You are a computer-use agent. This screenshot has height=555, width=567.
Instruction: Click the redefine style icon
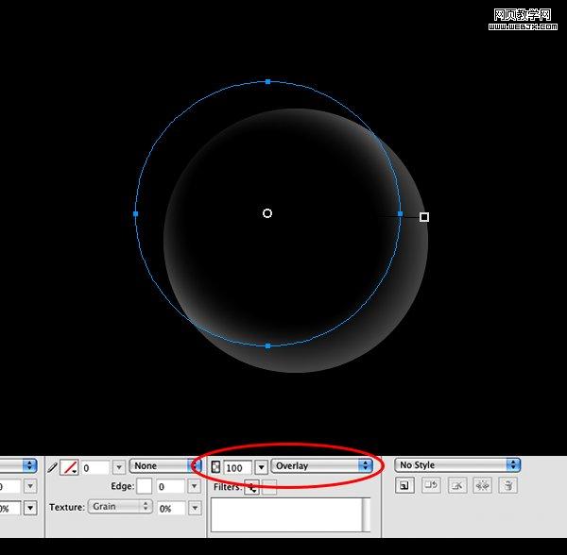tap(430, 485)
